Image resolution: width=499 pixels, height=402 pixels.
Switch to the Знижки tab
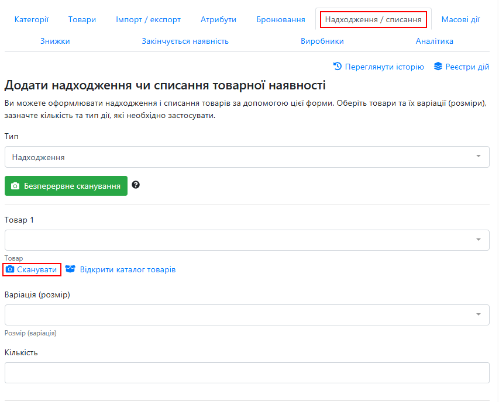pyautogui.click(x=55, y=41)
